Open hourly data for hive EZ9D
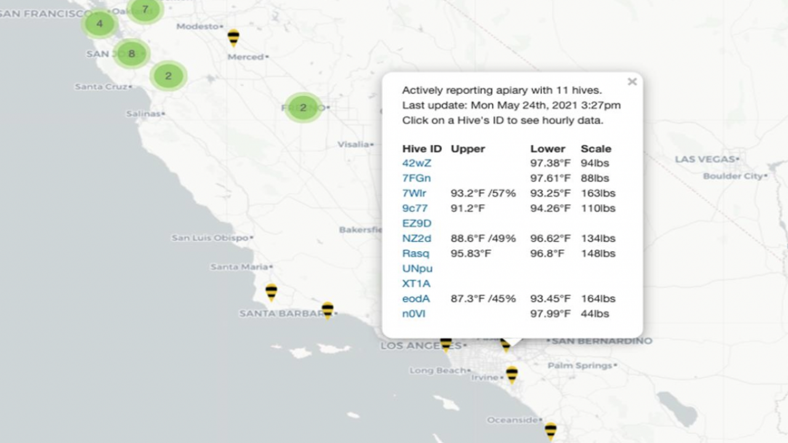Viewport: 788px width, 443px height. pos(417,223)
